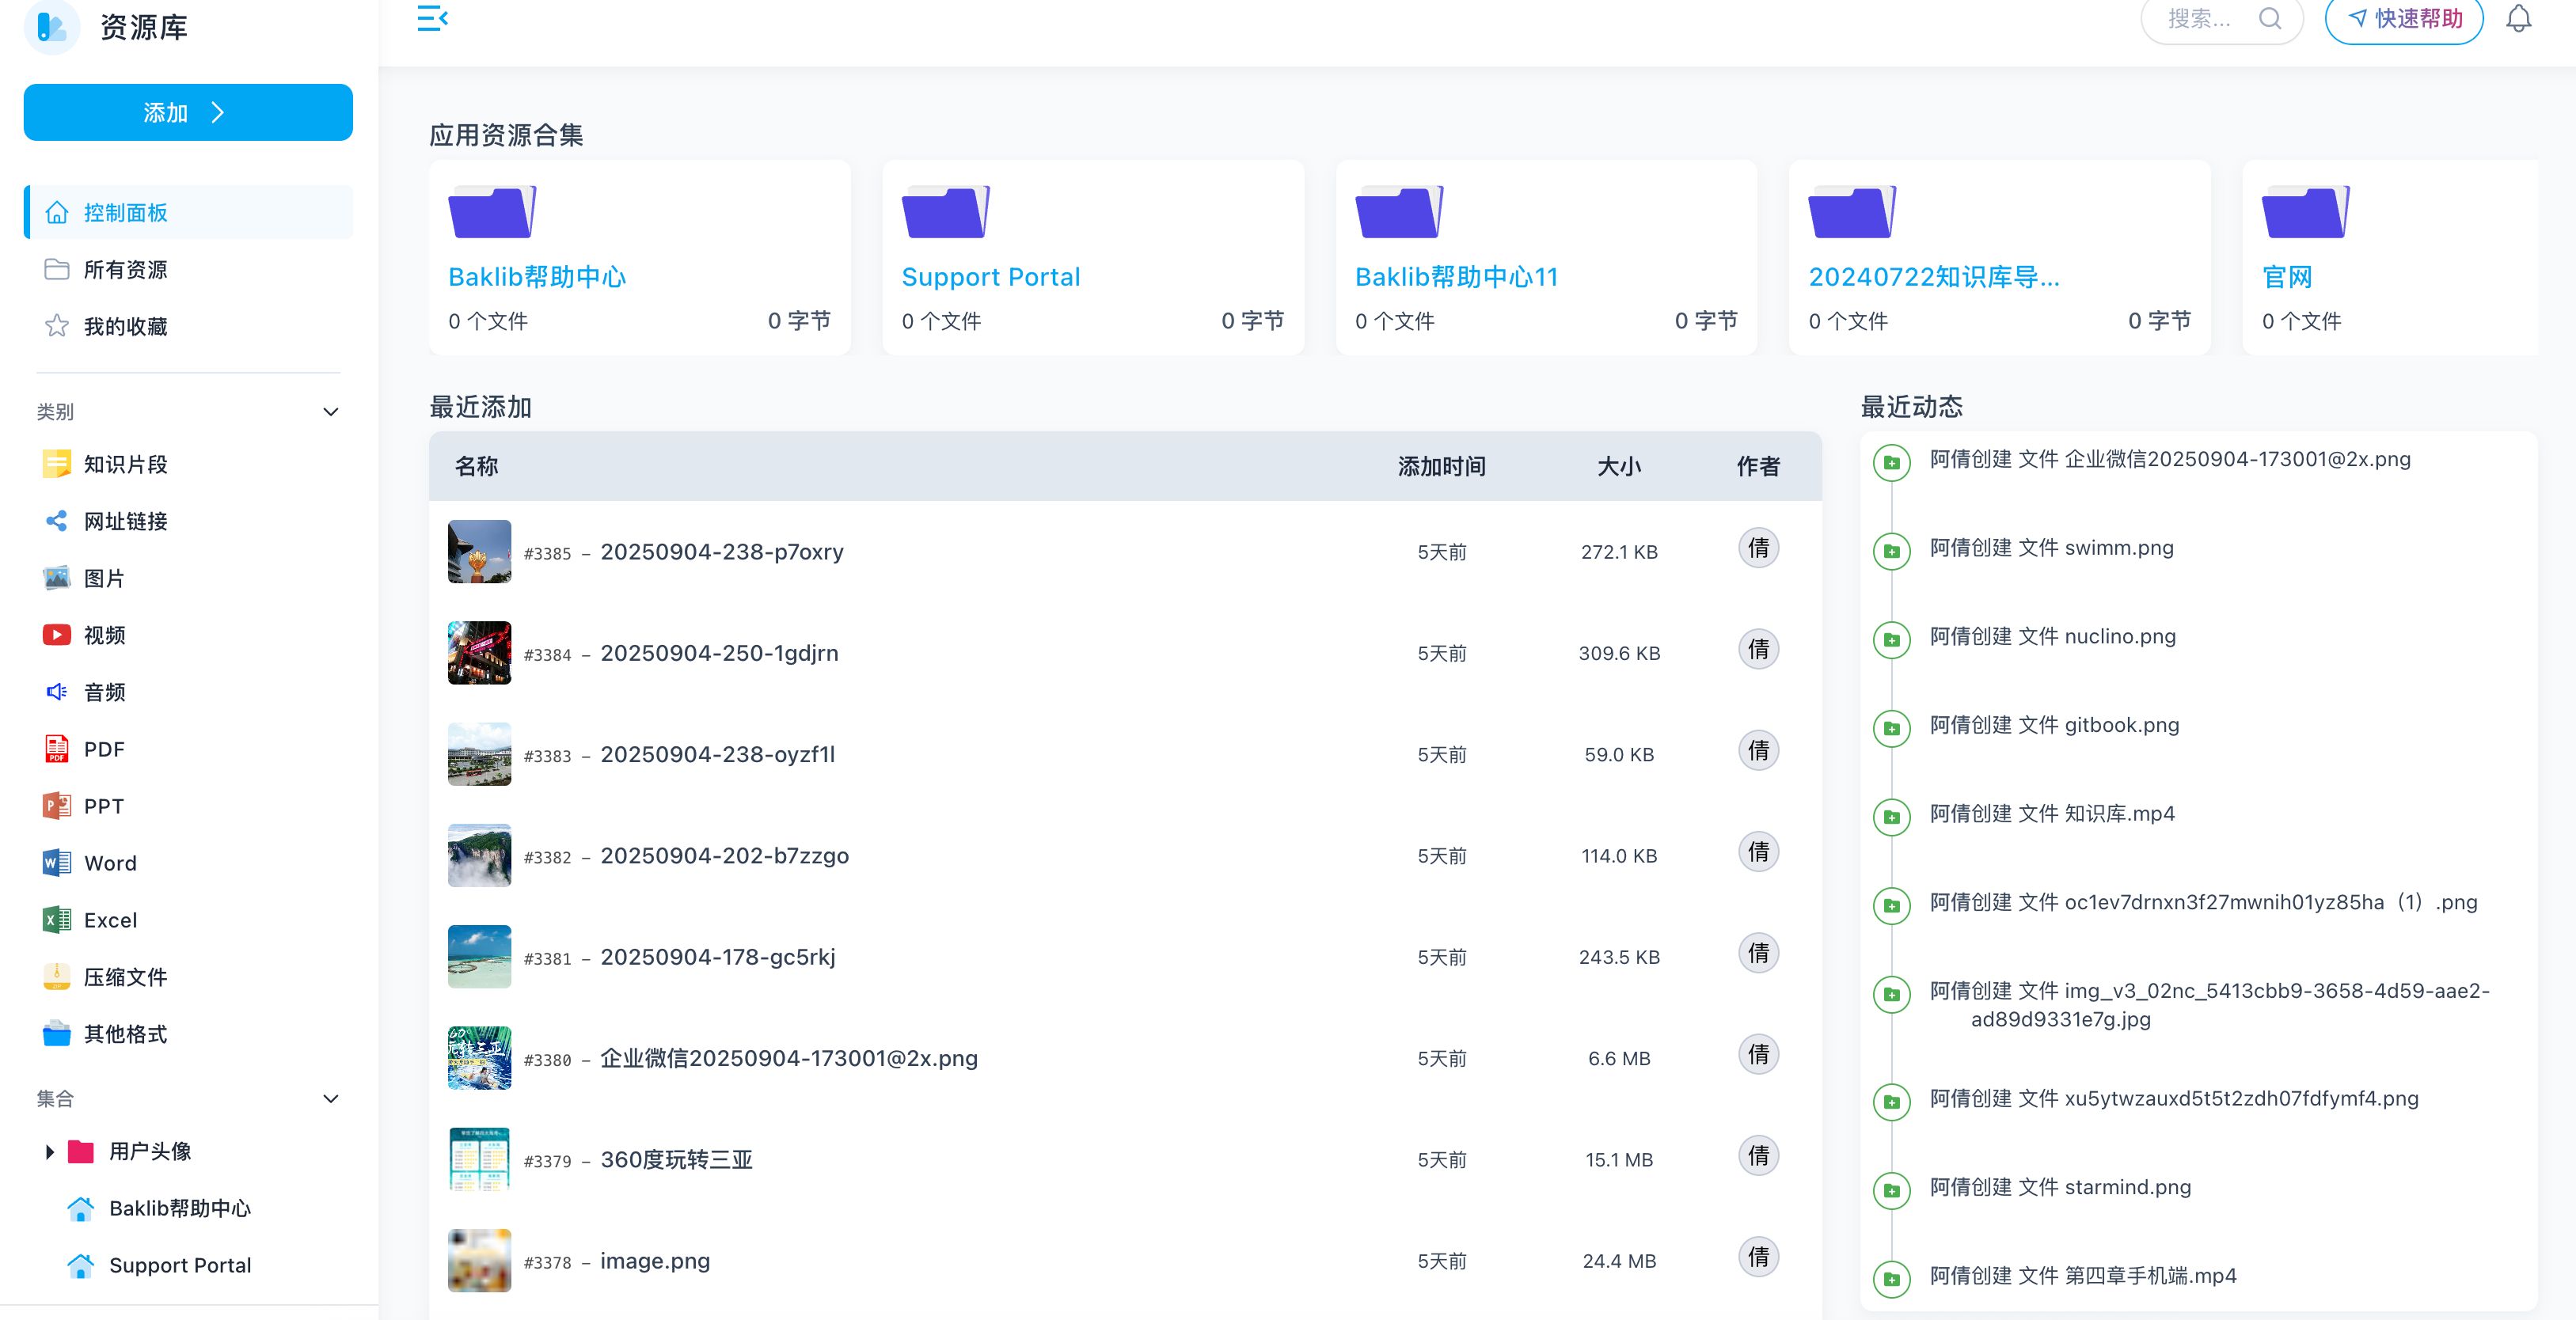Open the 网址链接 share icon category
Viewport: 2576px width, 1320px height.
point(57,521)
